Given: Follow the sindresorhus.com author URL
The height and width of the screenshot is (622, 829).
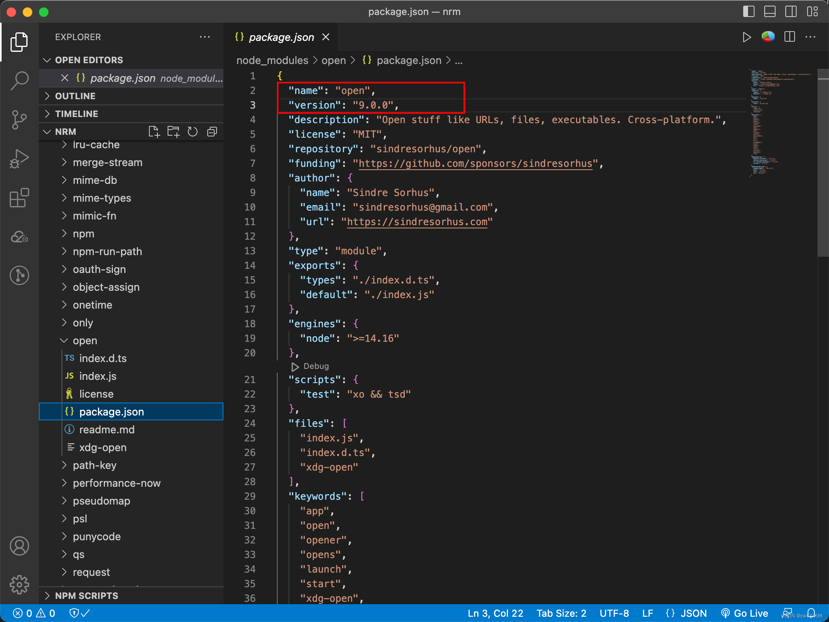Looking at the screenshot, I should point(417,222).
